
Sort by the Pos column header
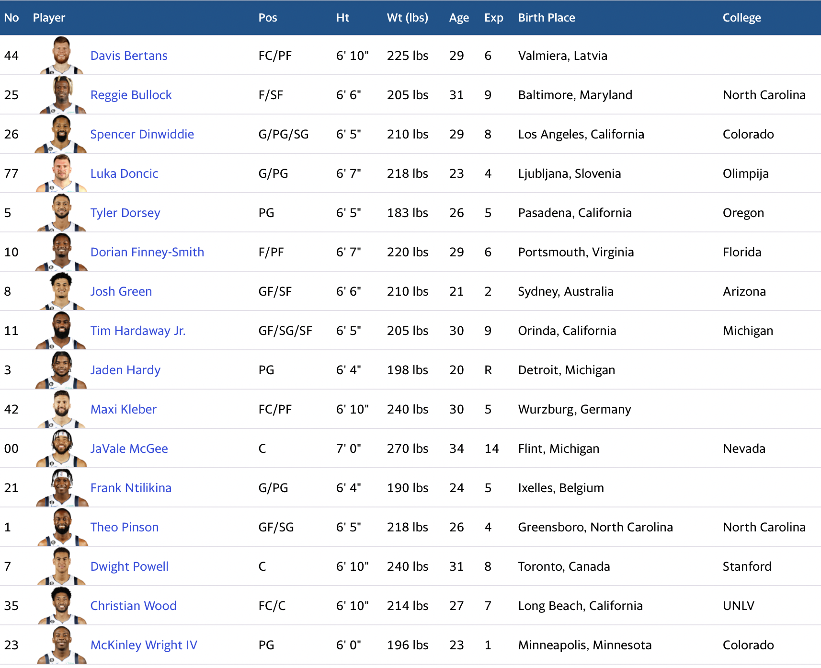point(268,18)
